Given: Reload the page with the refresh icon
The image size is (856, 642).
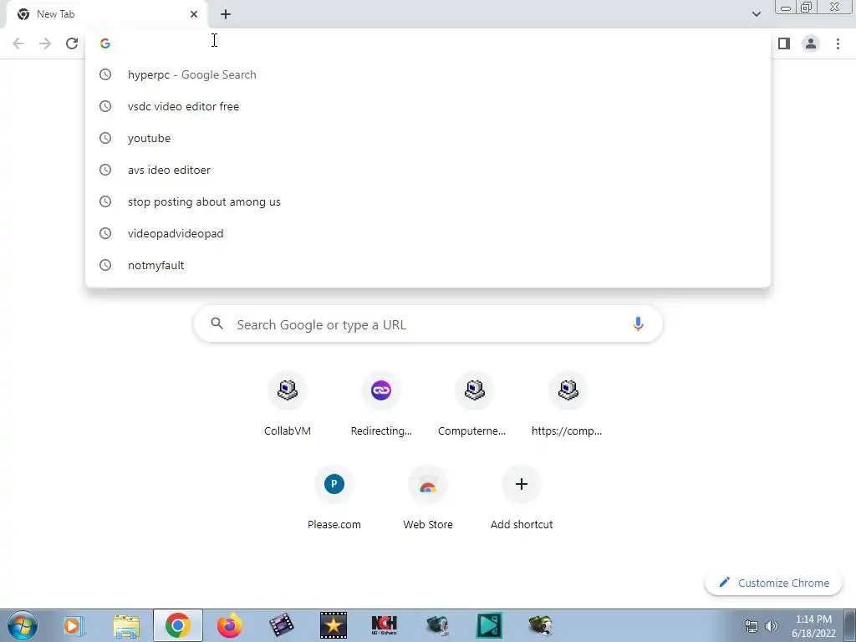Looking at the screenshot, I should click(x=72, y=43).
